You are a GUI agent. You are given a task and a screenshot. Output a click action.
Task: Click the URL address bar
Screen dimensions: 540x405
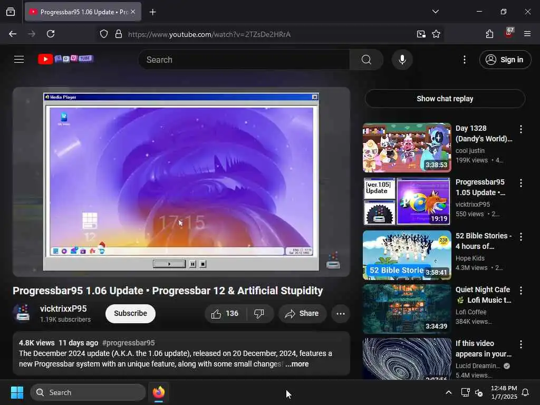(268, 34)
